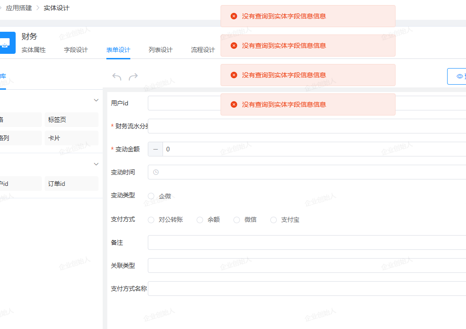The image size is (466, 329).
Task: Select the 对公转账 payment option
Action: click(x=151, y=220)
